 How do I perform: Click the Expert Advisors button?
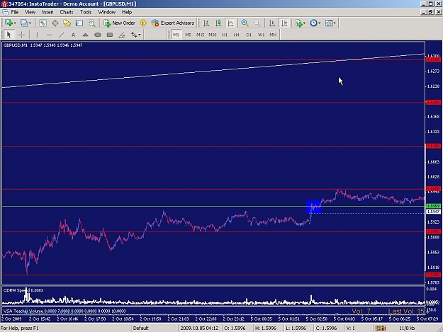coord(173,23)
